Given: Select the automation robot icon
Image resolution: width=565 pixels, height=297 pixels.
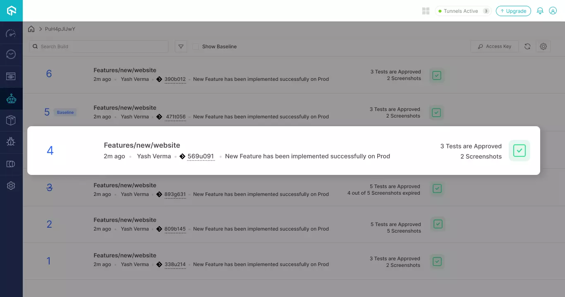Looking at the screenshot, I should pyautogui.click(x=11, y=99).
